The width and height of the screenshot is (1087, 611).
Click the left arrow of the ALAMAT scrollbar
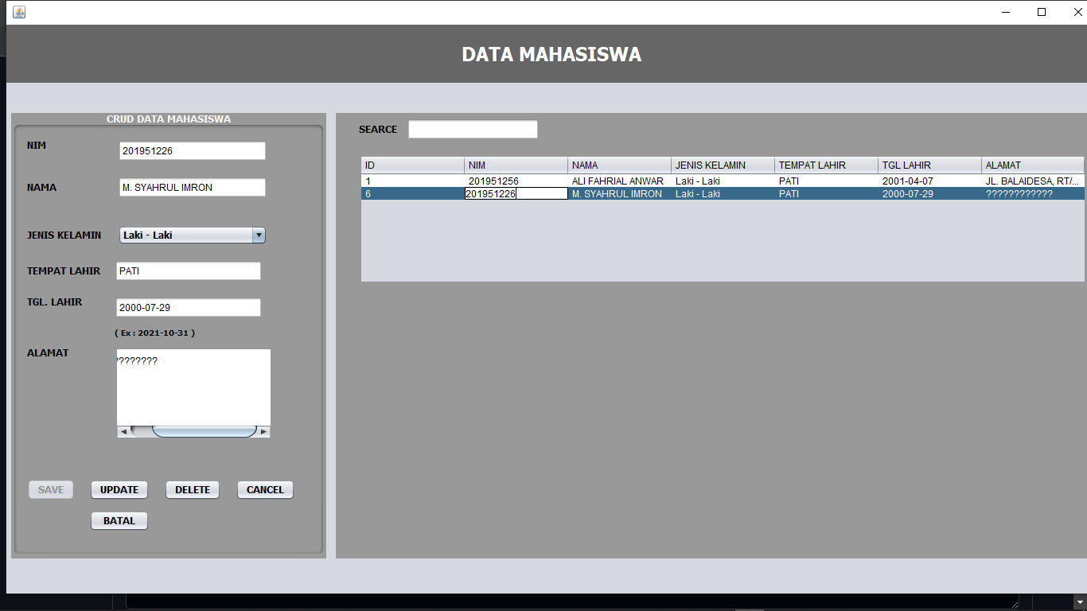(x=123, y=431)
